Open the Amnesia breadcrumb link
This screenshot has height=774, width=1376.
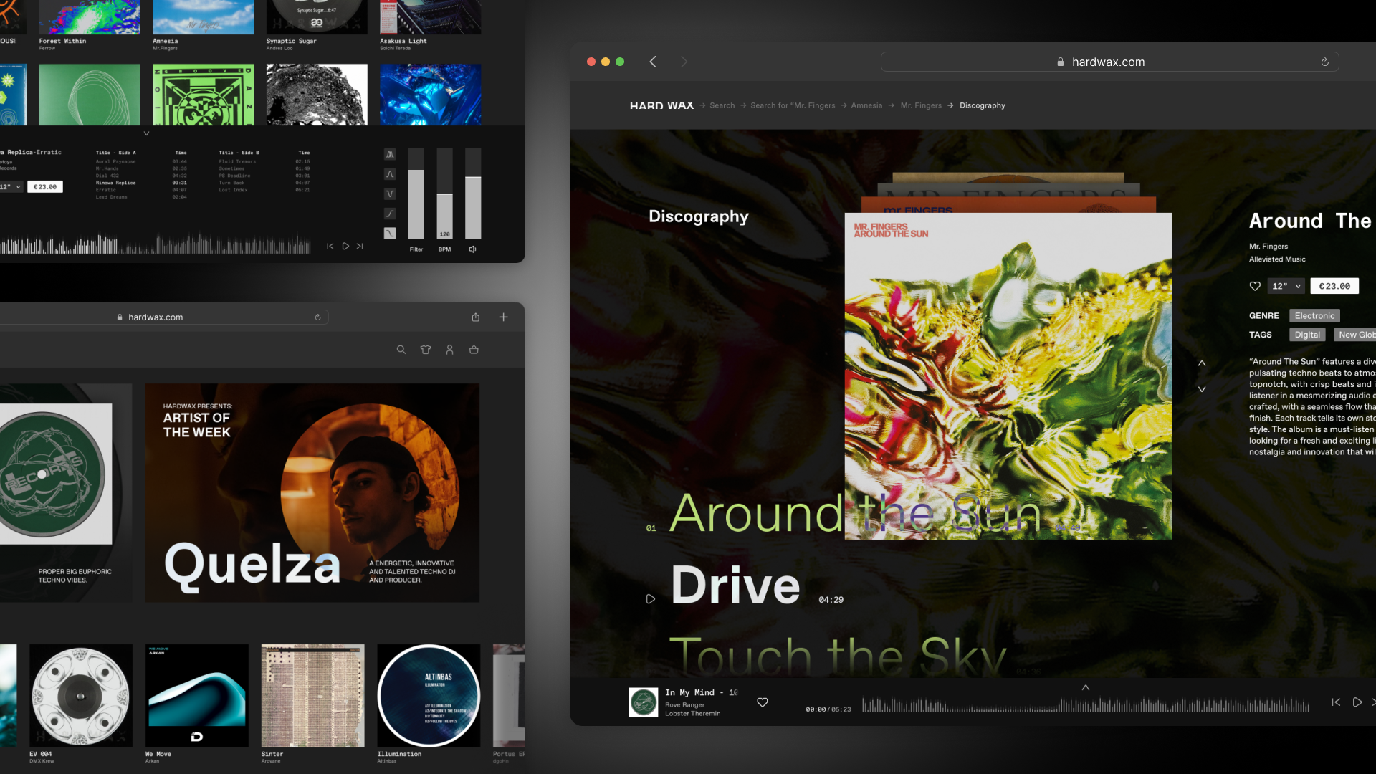pyautogui.click(x=866, y=105)
